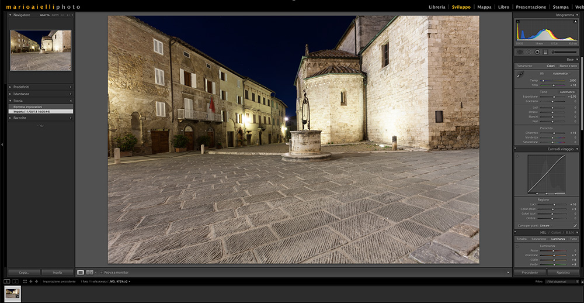
Task: Click the Esposizione slider handle
Action: coord(555,97)
